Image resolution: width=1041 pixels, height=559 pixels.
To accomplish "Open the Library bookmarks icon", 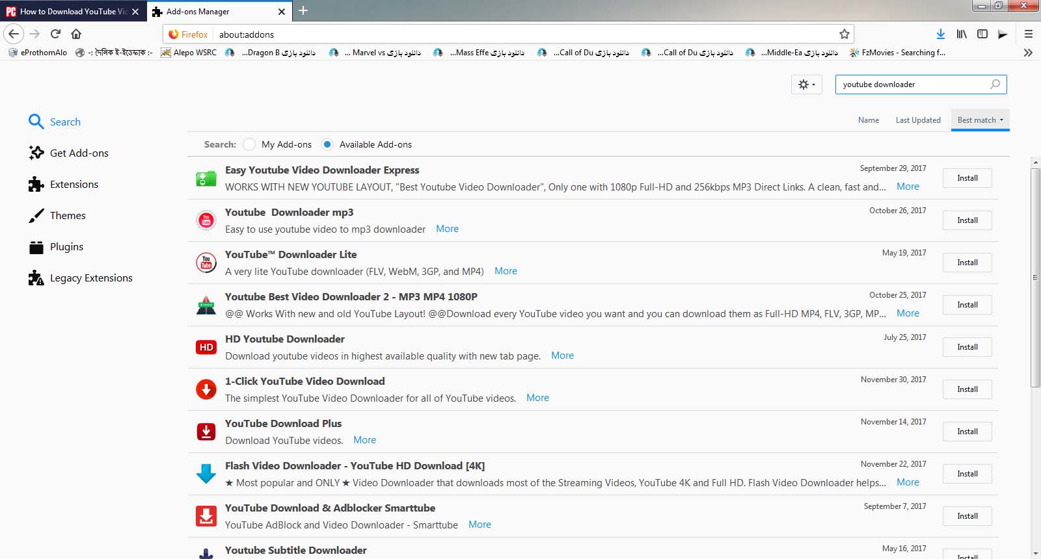I will pos(961,34).
